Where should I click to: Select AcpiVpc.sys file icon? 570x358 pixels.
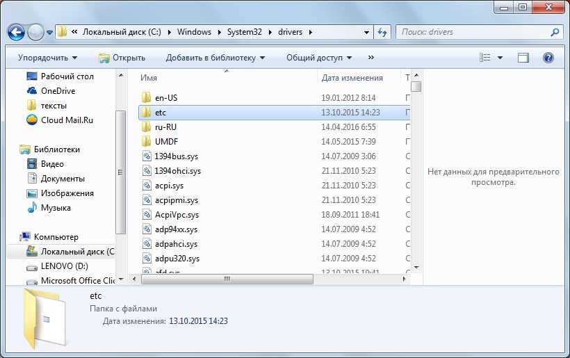tap(147, 214)
